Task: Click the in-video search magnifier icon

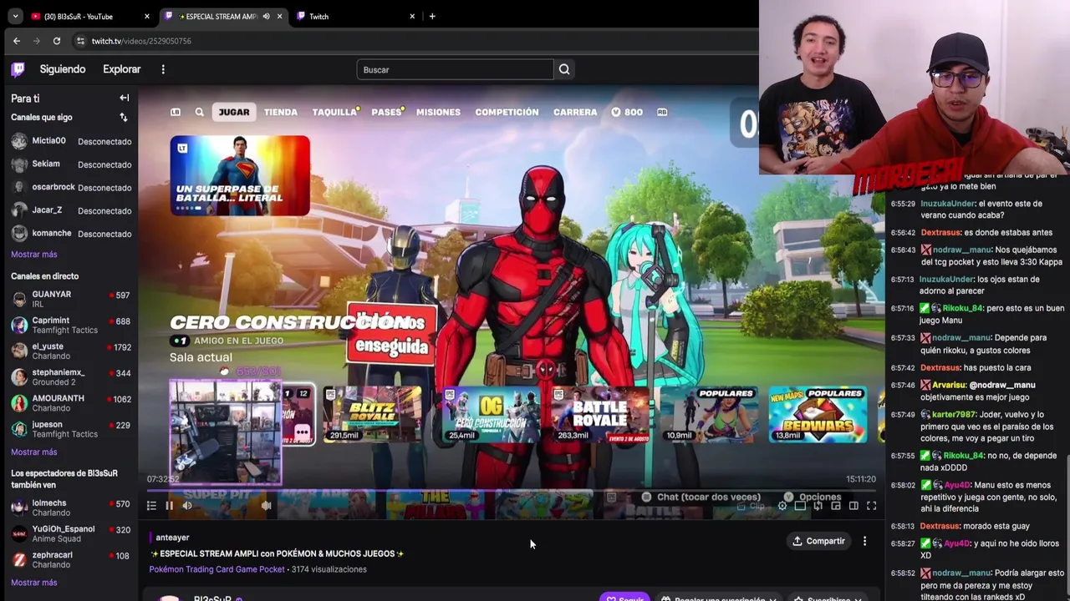Action: pos(199,112)
